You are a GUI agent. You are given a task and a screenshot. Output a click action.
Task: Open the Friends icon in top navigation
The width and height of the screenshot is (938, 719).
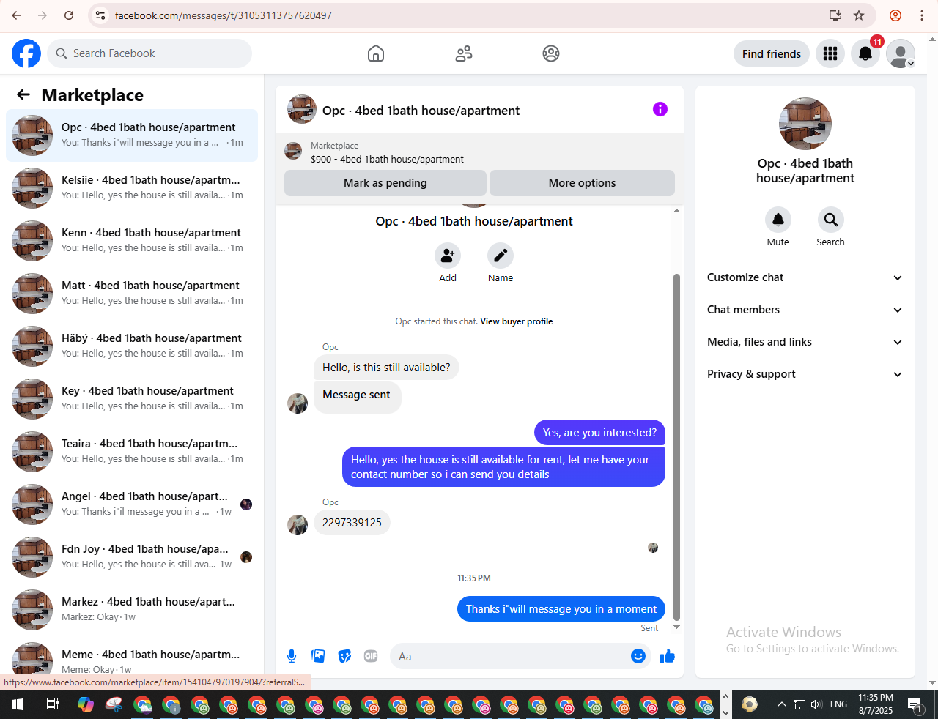tap(464, 53)
